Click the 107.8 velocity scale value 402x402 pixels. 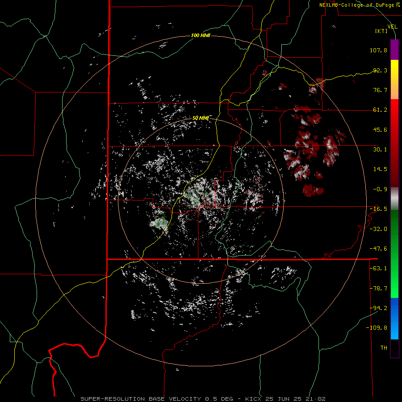378,50
